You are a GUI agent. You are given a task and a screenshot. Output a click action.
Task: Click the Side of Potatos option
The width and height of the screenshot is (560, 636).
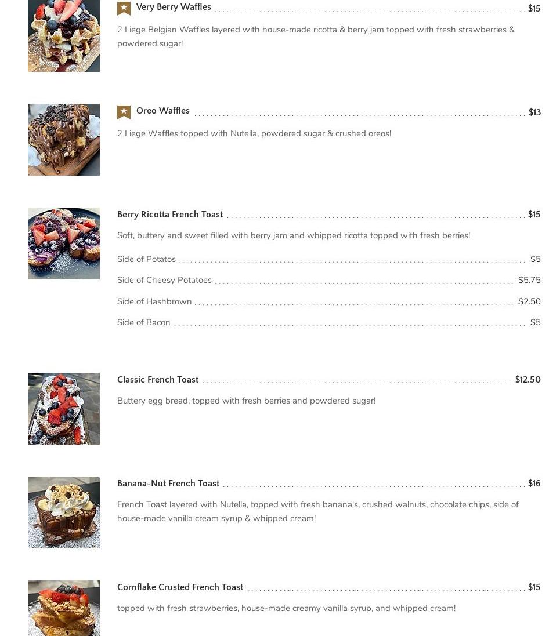146,259
